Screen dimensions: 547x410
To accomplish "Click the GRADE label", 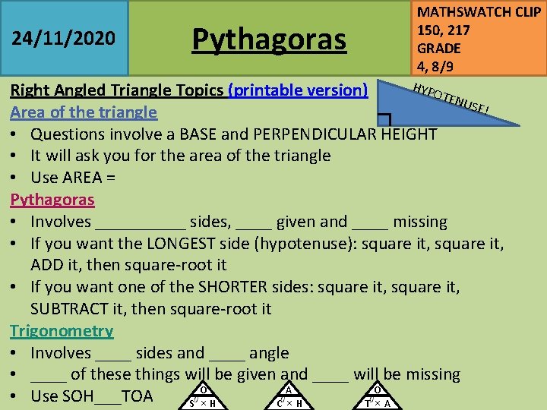I will coord(439,49).
